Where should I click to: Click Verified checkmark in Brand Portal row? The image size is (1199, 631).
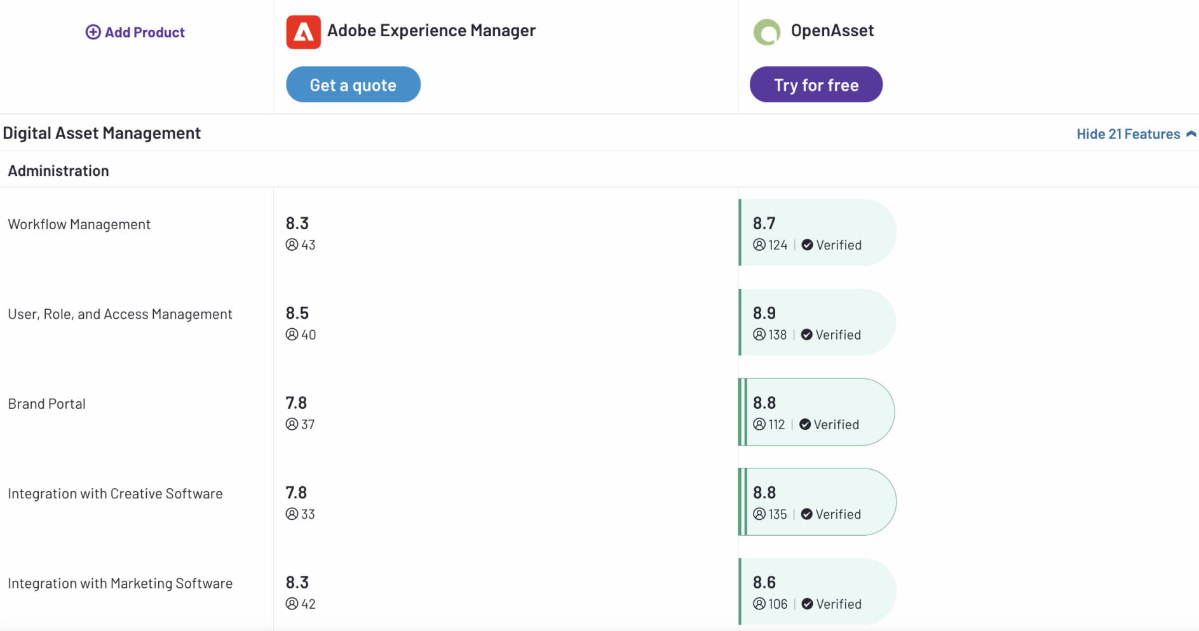(x=804, y=425)
